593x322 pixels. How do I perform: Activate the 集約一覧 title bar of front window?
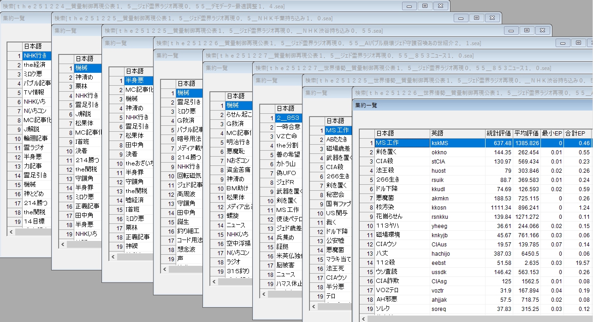[x=461, y=105]
